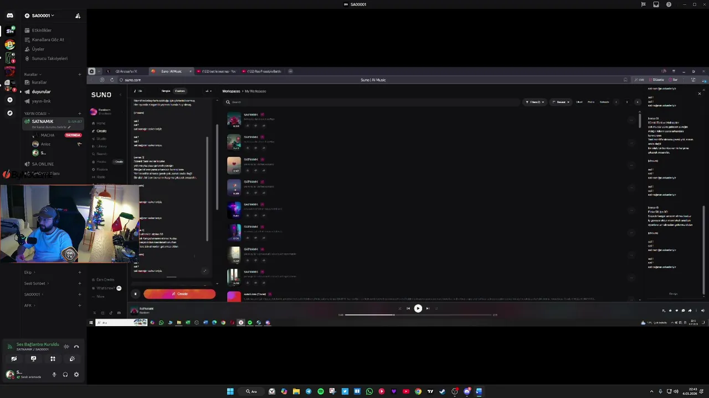This screenshot has height=398, width=709.
Task: Open Discord user settings gear
Action: (x=76, y=374)
